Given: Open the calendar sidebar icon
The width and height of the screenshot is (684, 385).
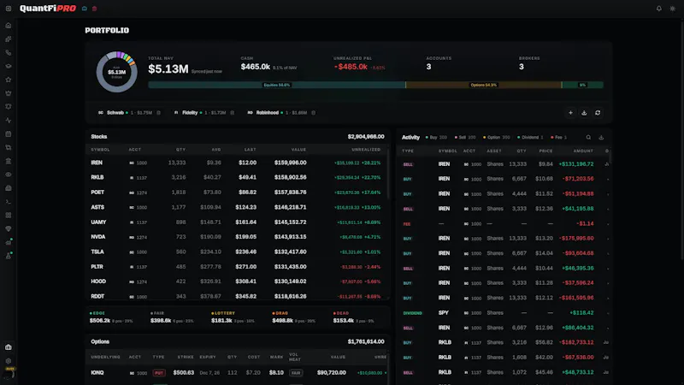Looking at the screenshot, I should click(x=9, y=134).
